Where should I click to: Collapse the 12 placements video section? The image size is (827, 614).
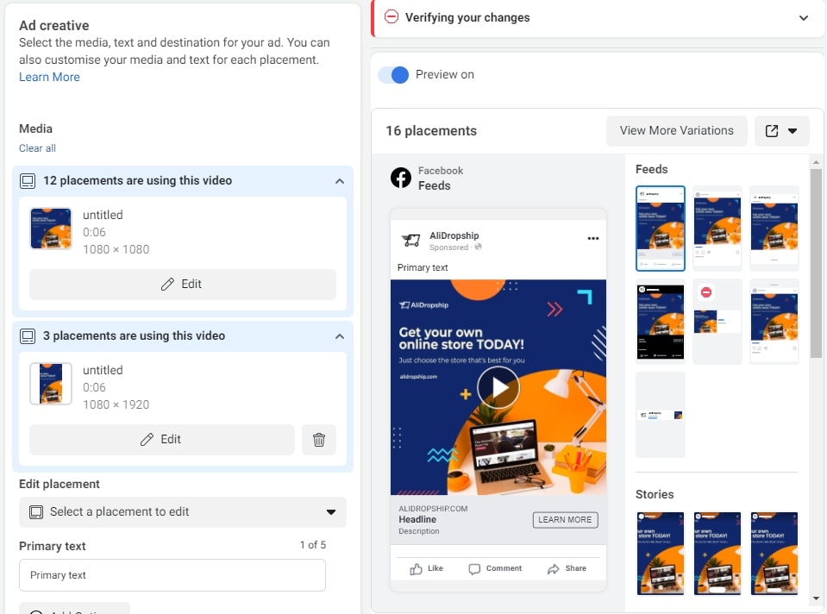tap(340, 181)
